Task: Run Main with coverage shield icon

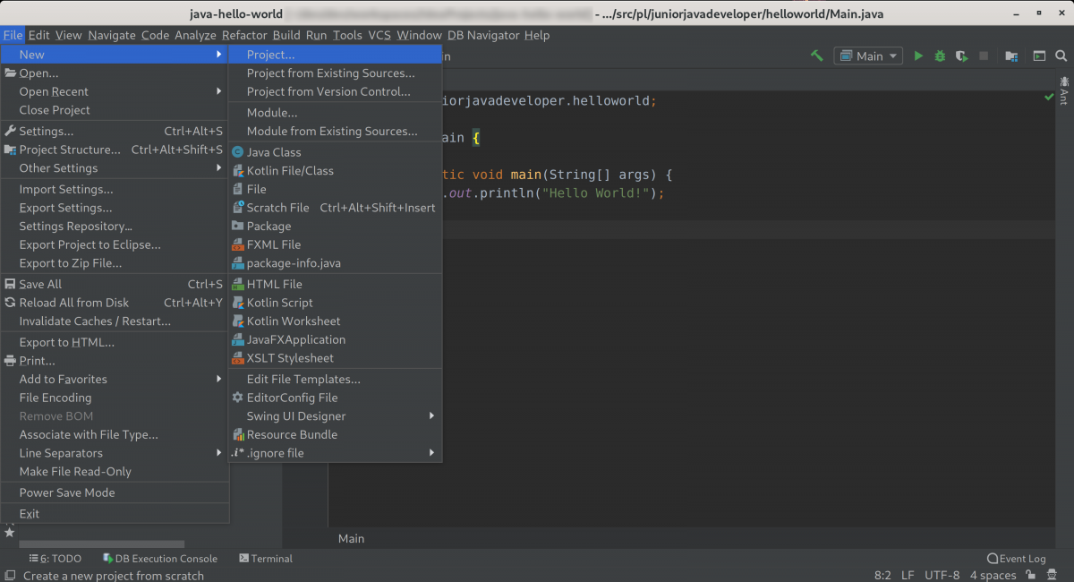Action: point(961,55)
